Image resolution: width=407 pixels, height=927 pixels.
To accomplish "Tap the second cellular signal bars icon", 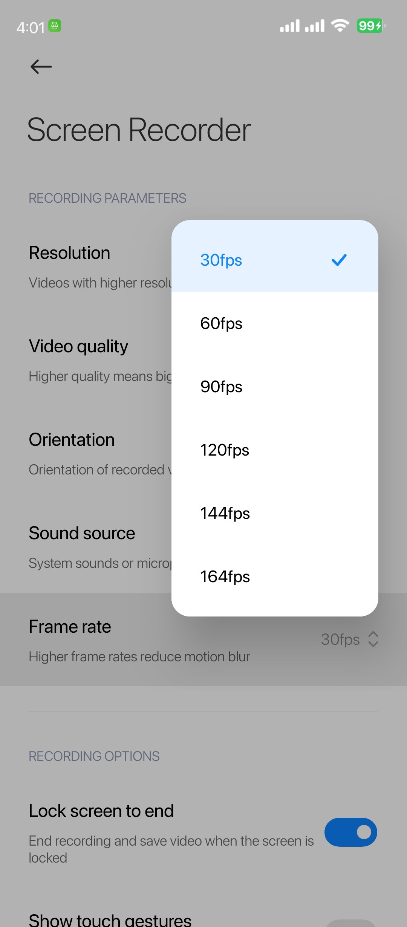I will [x=315, y=26].
